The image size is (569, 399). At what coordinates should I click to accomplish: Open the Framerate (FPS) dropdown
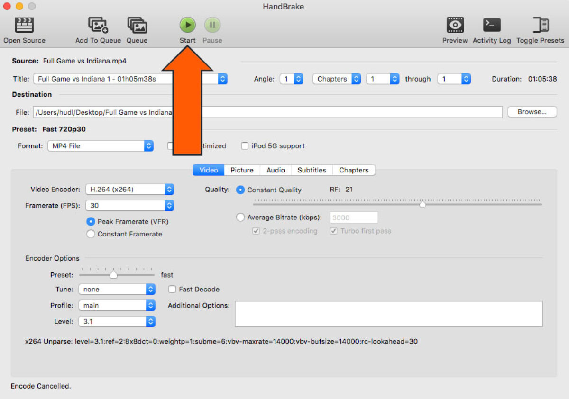click(129, 206)
